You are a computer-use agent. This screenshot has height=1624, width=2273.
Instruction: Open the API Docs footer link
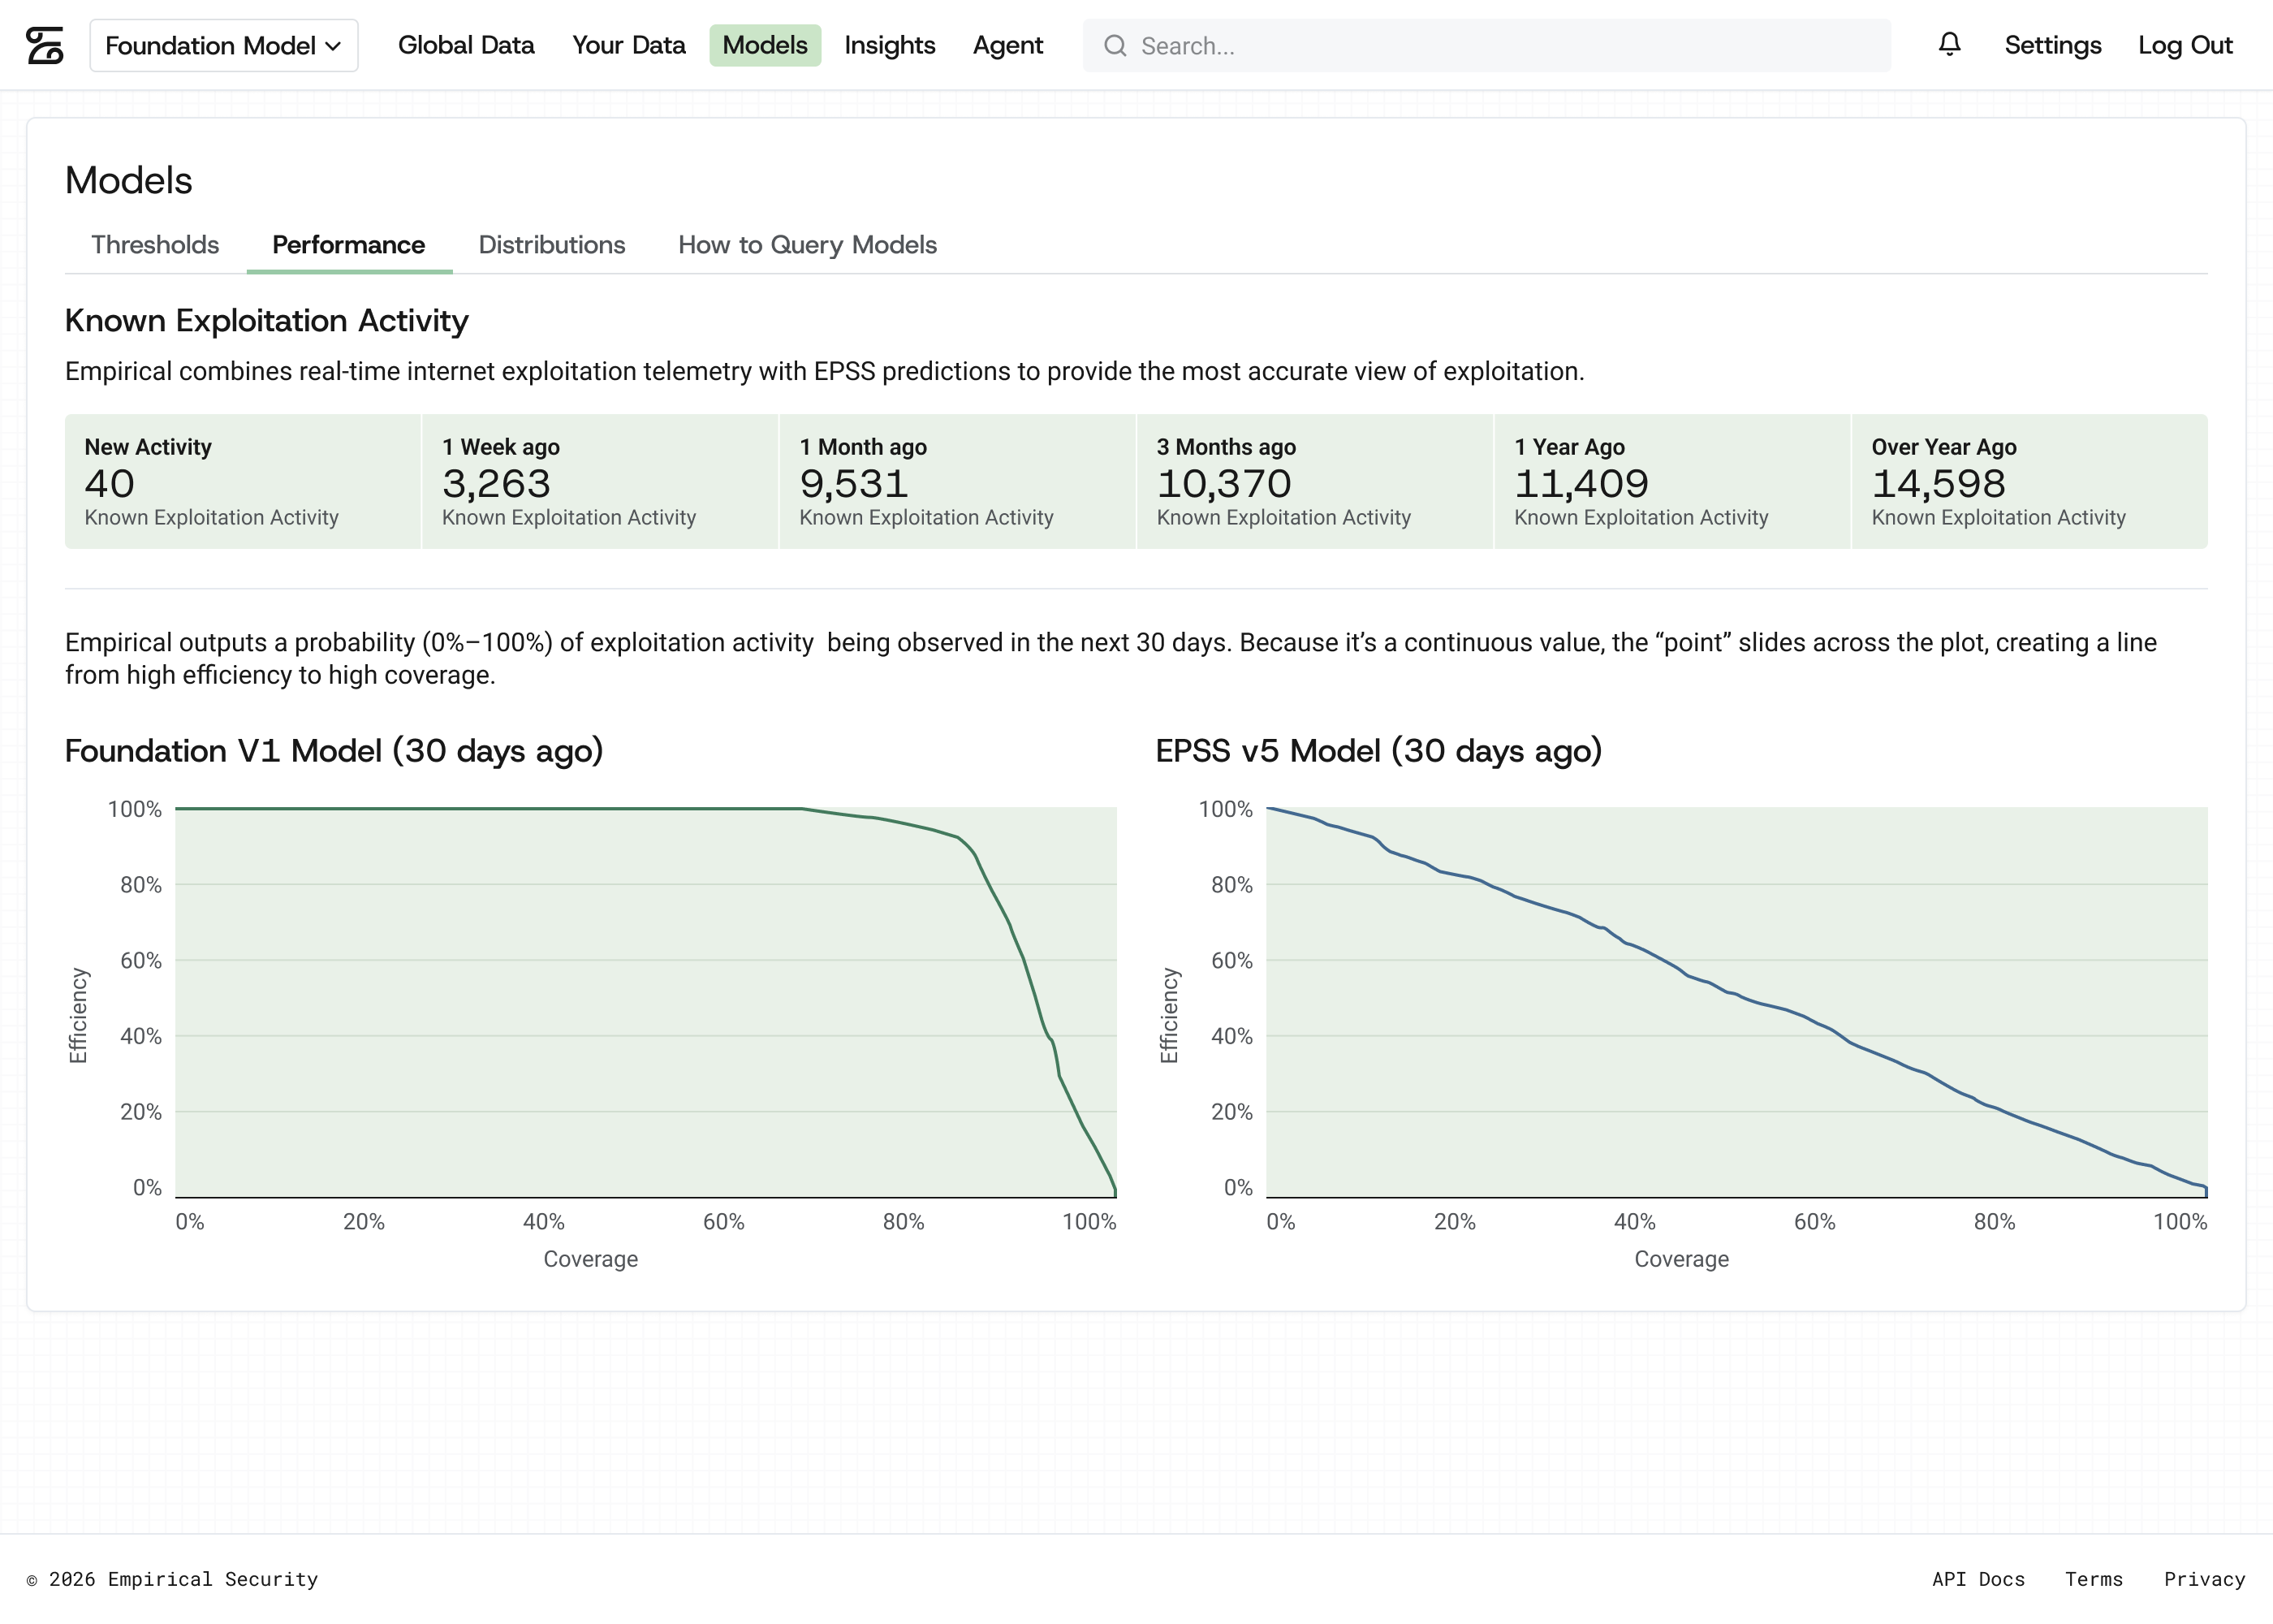pos(1978,1579)
